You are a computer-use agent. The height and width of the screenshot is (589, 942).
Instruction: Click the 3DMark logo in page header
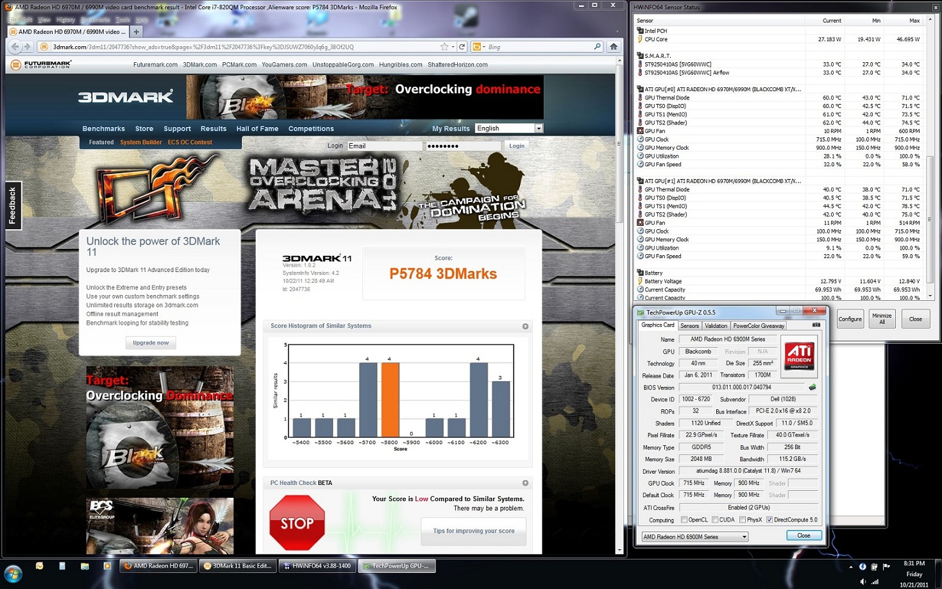point(126,97)
